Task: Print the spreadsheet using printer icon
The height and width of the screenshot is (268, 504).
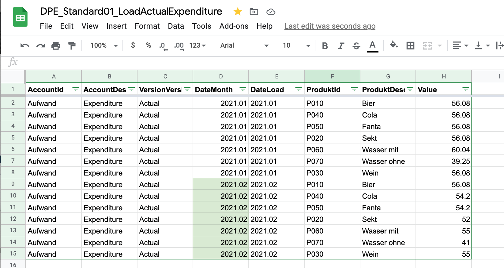Action: tap(56, 46)
